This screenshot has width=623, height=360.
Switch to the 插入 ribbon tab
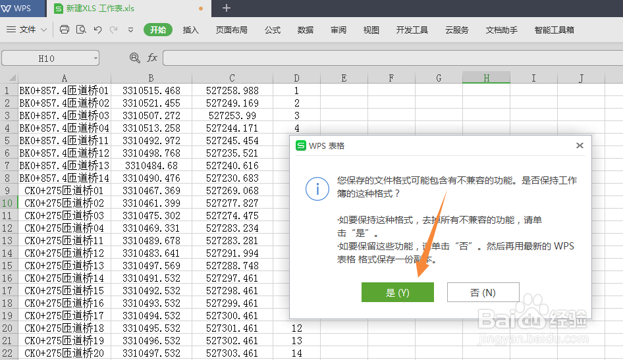tap(191, 30)
